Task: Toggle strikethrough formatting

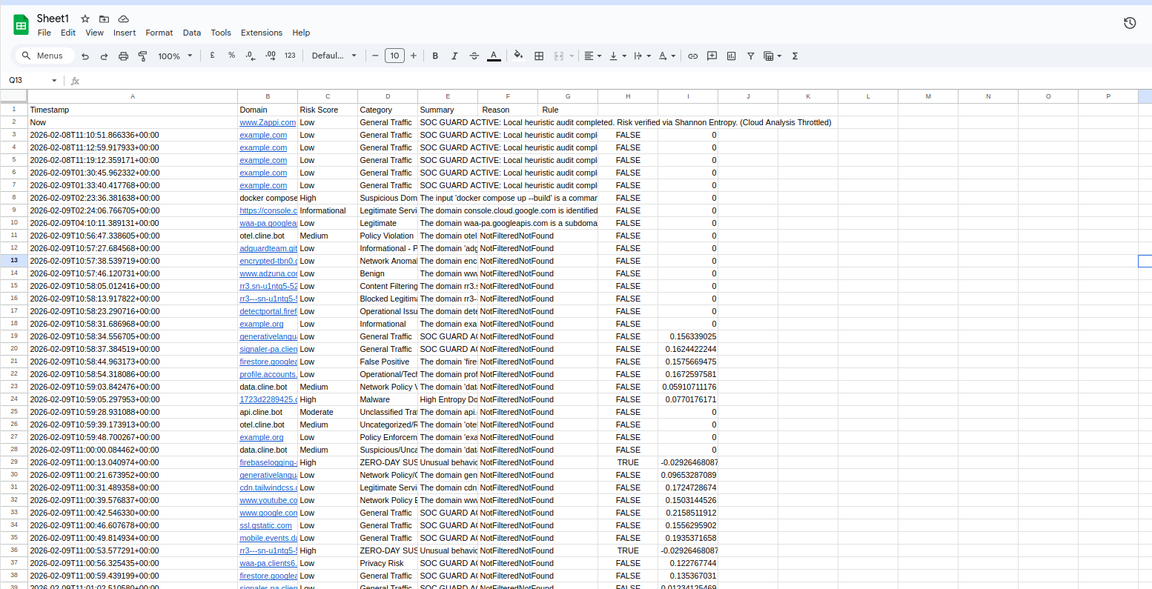Action: pos(474,56)
